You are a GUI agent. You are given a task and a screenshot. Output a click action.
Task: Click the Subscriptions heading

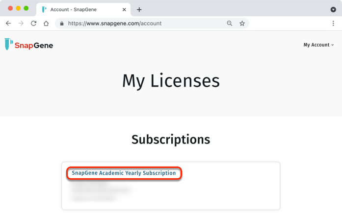point(171,140)
